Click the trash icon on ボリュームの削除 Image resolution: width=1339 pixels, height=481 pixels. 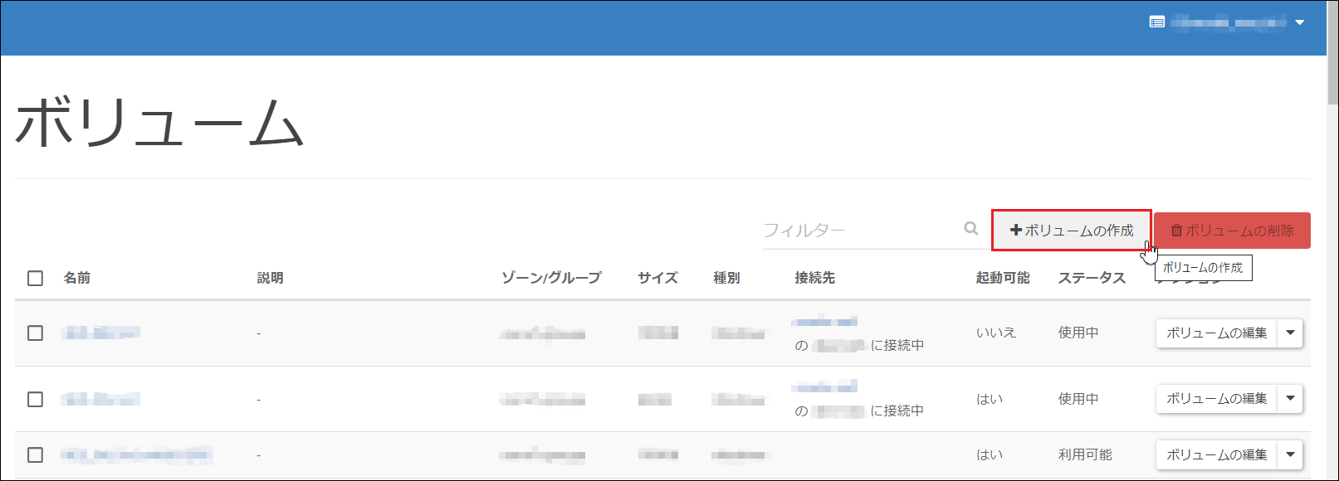pyautogui.click(x=1176, y=231)
